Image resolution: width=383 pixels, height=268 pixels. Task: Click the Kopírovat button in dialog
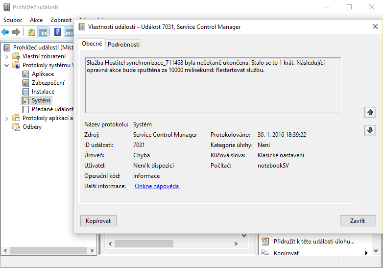[98, 221]
